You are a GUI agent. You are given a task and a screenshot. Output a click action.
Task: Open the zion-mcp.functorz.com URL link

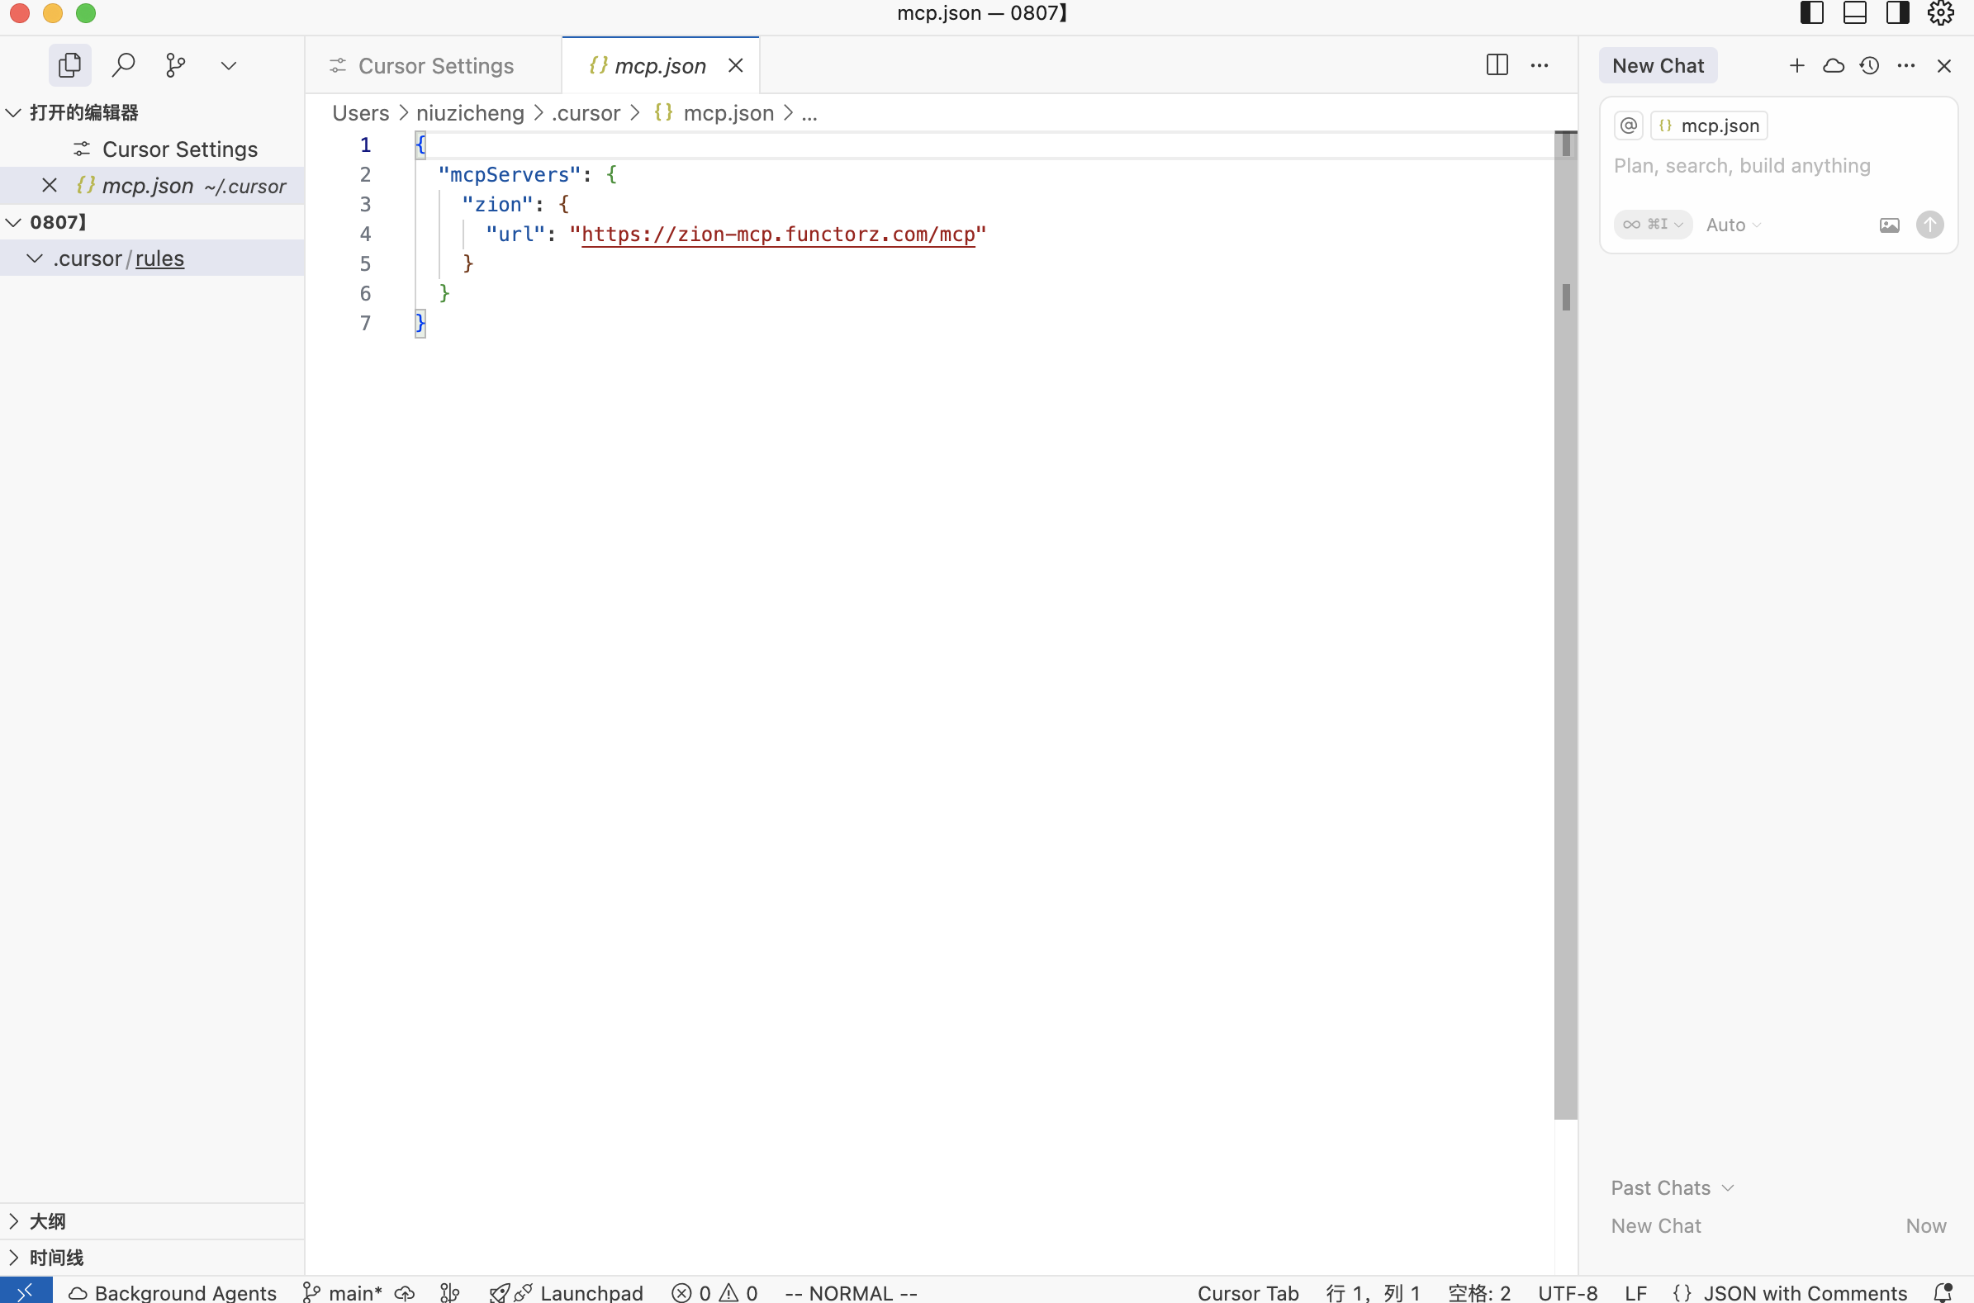[x=778, y=235]
